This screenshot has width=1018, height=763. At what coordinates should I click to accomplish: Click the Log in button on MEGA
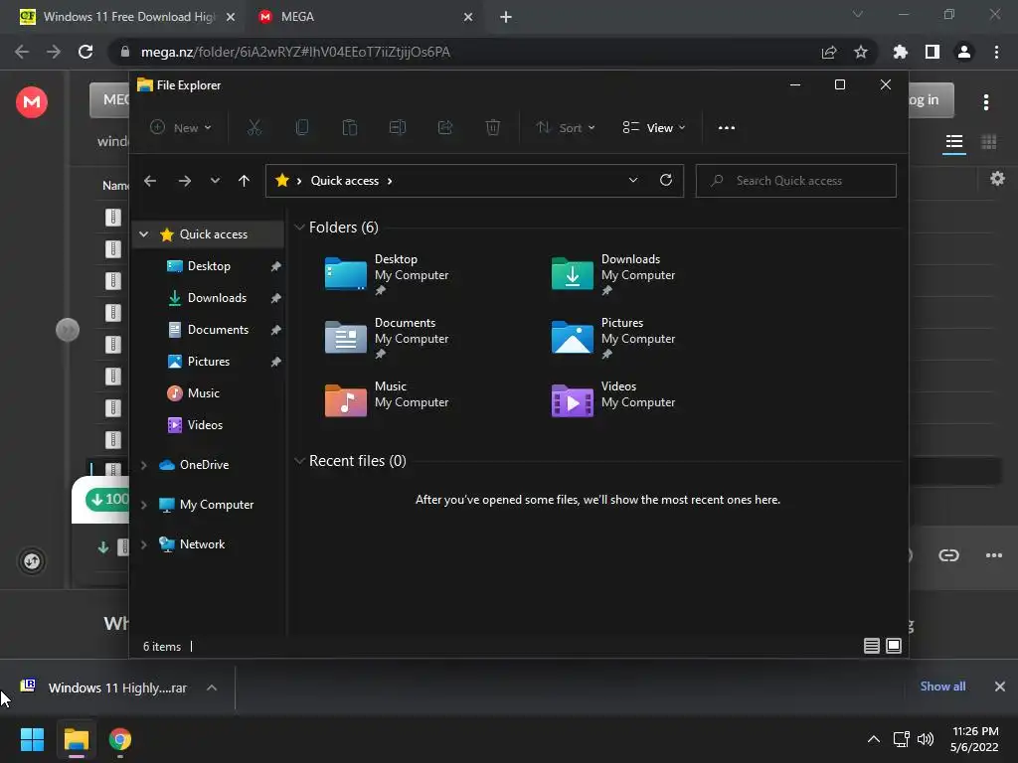(931, 100)
